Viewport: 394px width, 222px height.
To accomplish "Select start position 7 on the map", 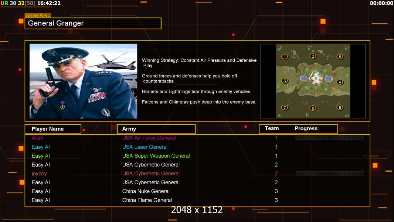I will [x=284, y=108].
